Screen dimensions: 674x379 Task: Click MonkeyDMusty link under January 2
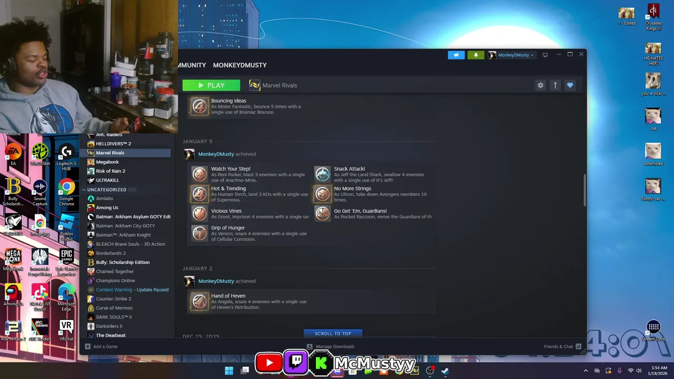click(x=216, y=281)
